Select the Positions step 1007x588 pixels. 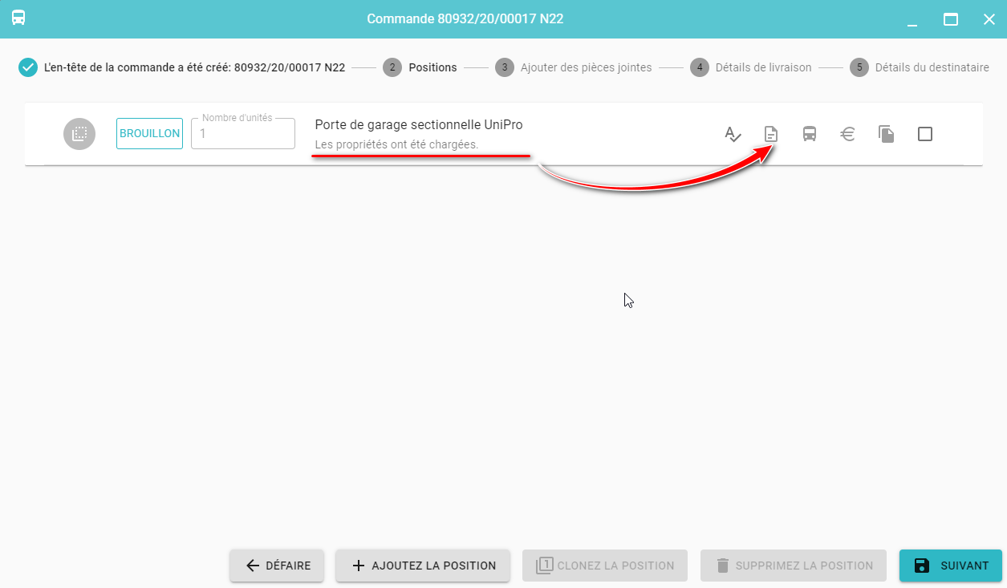point(420,67)
